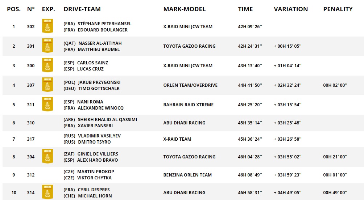Click the Legend badge for car 302
364x200 pixels.
coord(47,26)
